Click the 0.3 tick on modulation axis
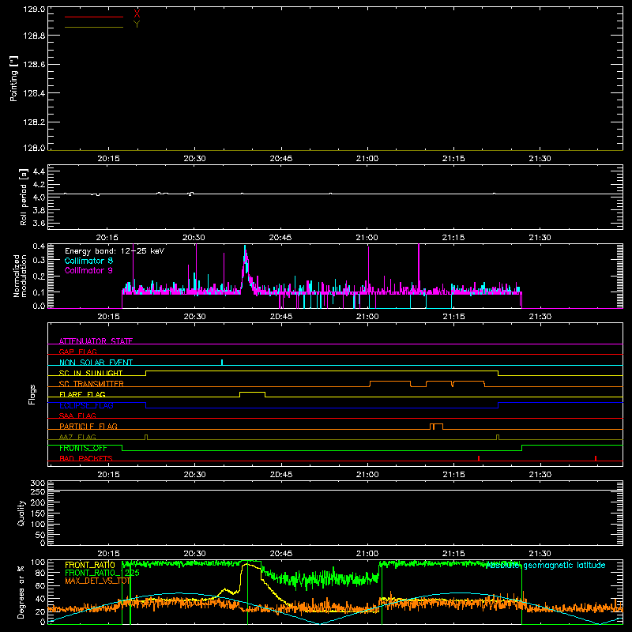 tap(39, 260)
